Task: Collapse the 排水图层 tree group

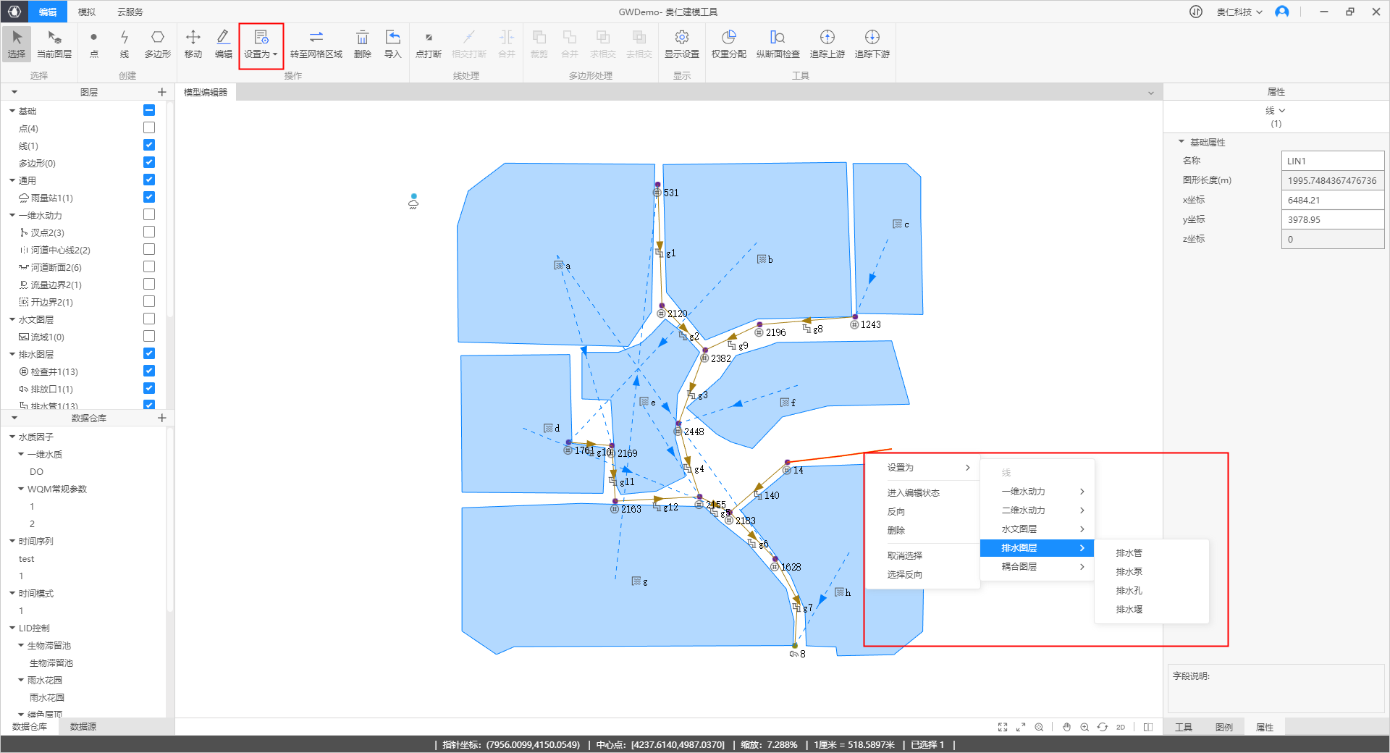Action: click(x=12, y=355)
